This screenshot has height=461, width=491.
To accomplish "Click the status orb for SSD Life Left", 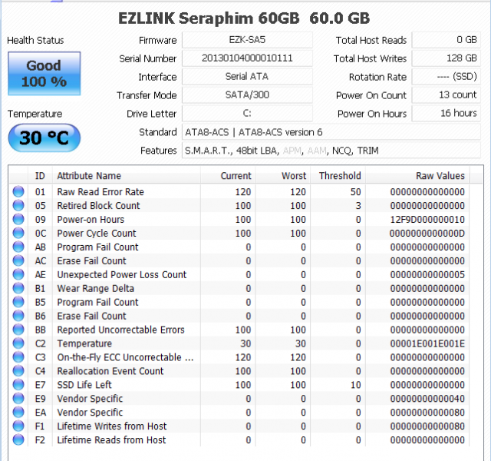I will click(18, 385).
